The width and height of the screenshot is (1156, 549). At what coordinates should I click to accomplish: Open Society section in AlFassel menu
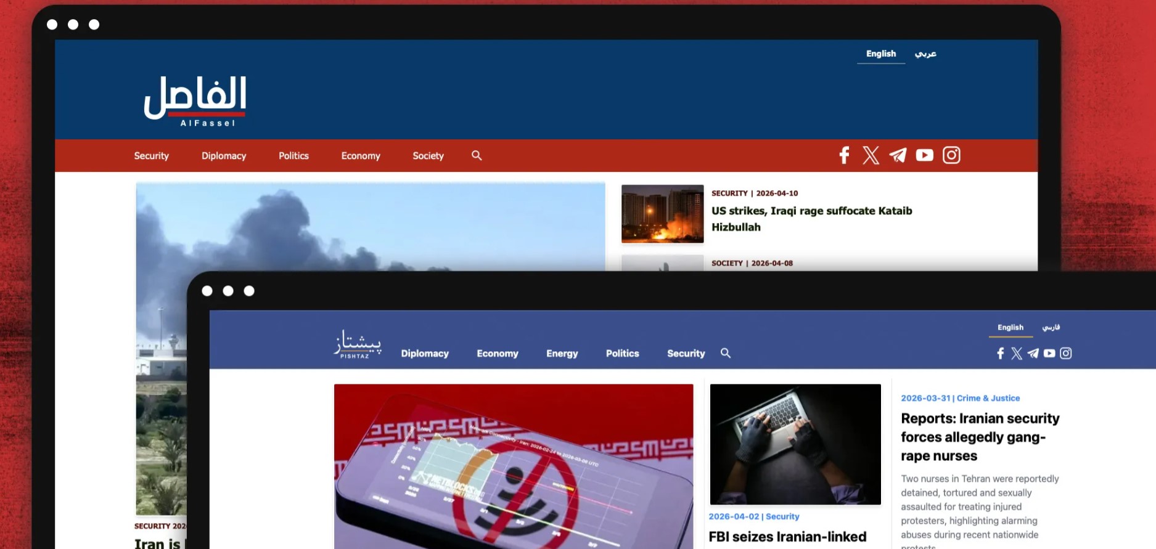coord(428,156)
